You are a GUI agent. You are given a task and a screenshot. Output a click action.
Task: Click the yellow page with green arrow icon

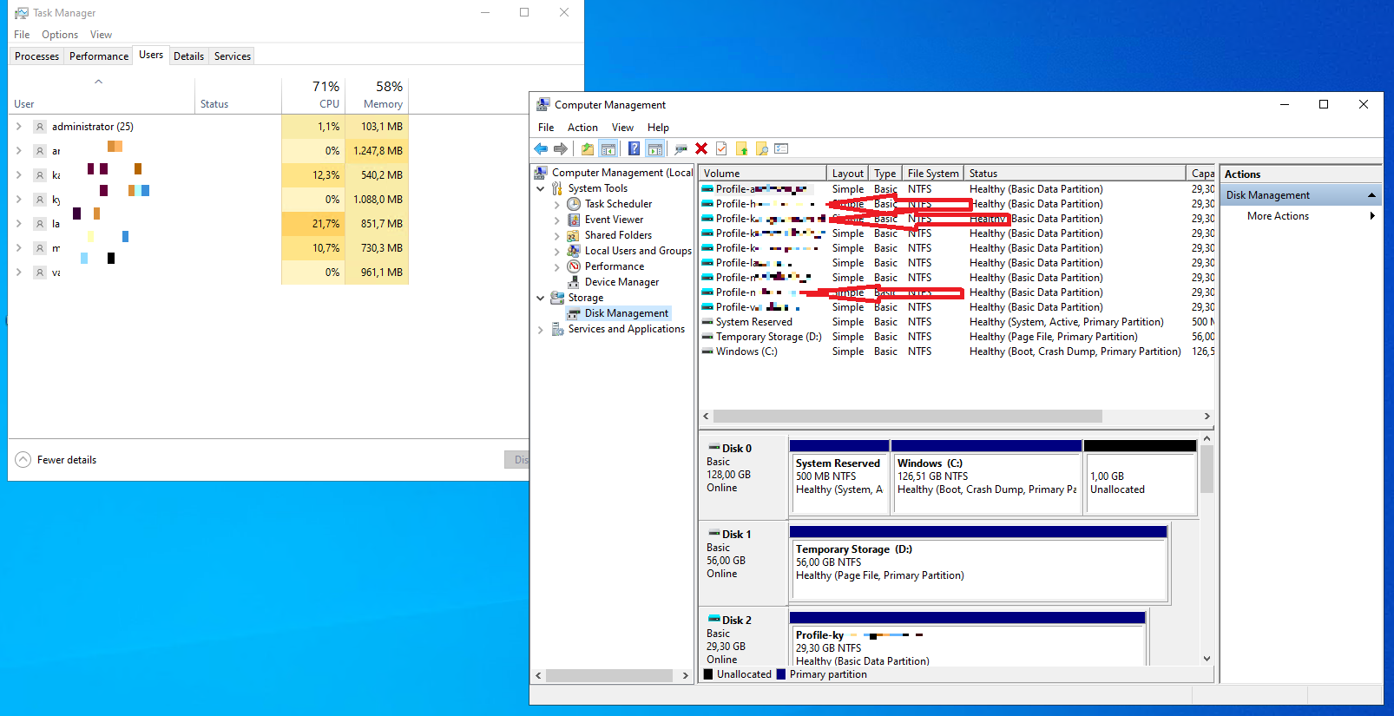click(x=742, y=149)
